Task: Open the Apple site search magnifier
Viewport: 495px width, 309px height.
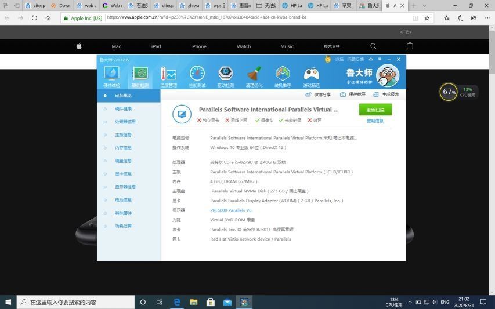Action: [373, 46]
